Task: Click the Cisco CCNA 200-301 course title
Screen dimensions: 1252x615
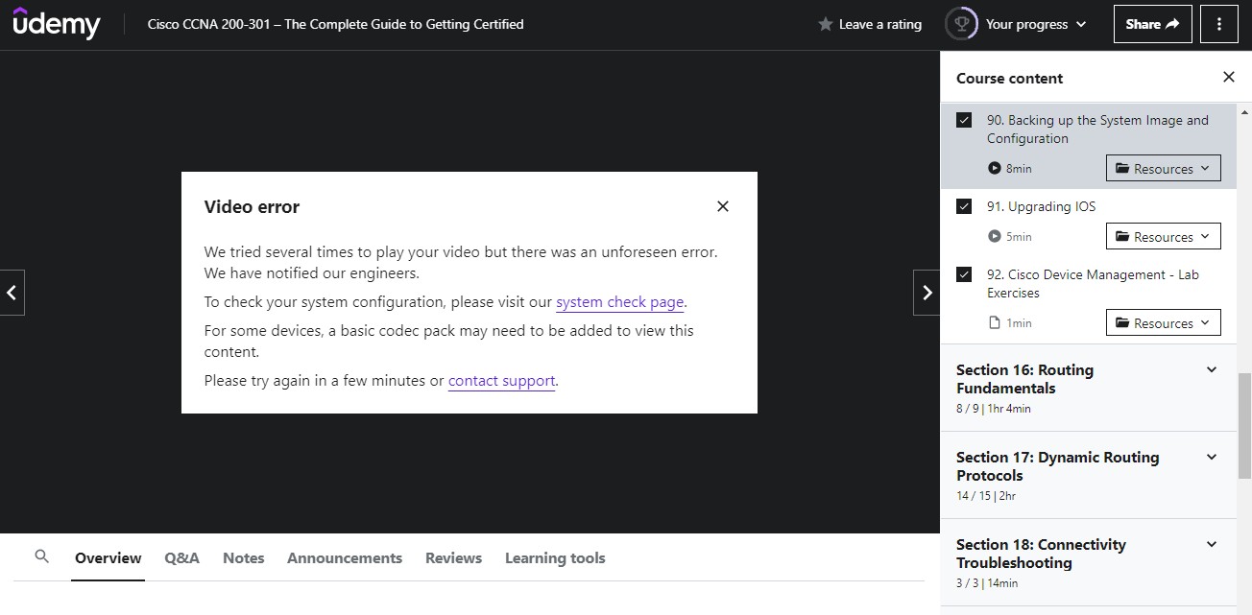Action: tap(335, 24)
